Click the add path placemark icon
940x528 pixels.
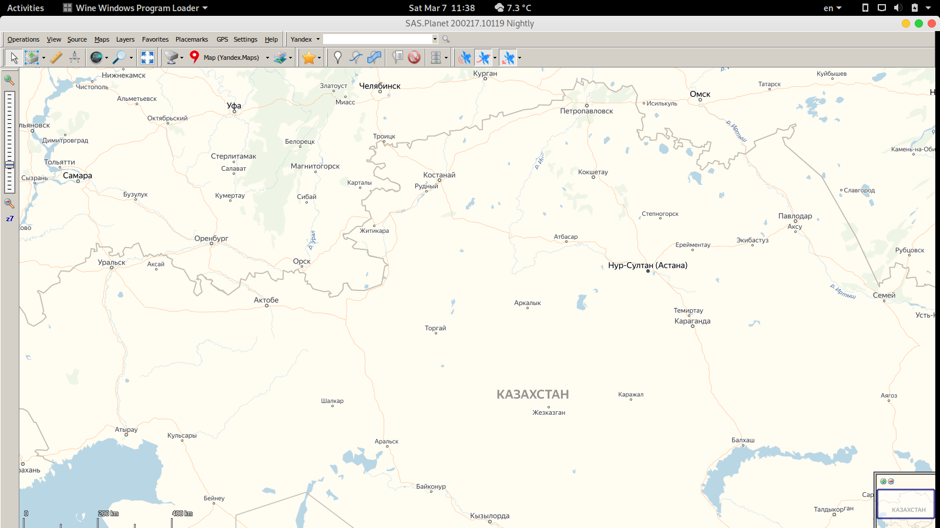coord(355,57)
